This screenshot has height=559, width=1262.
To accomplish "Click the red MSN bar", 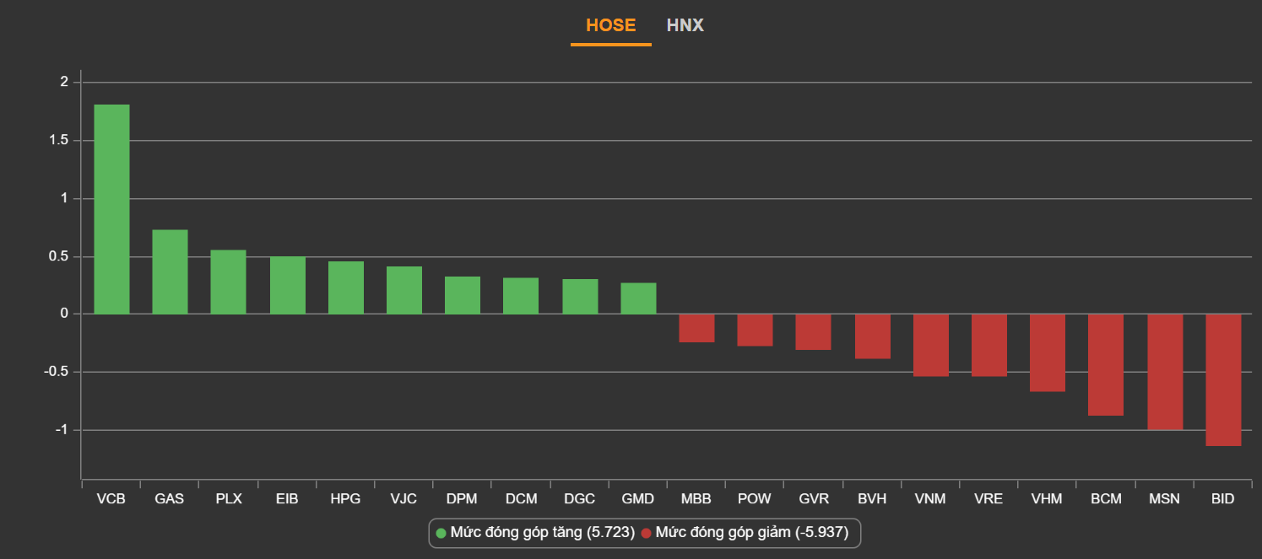I will (x=1164, y=372).
